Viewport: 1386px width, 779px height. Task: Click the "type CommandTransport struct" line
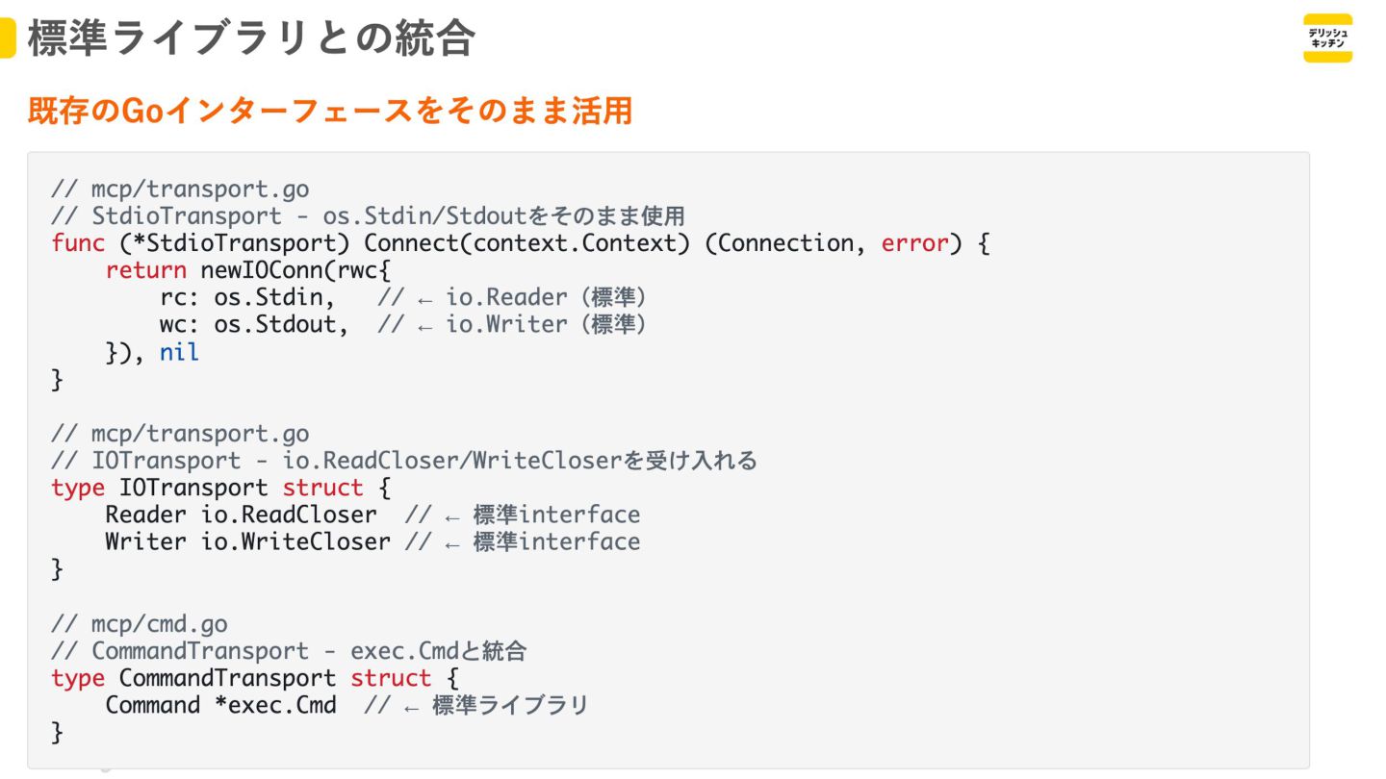tap(255, 678)
